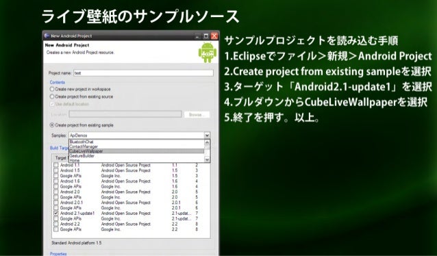Image resolution: width=437 pixels, height=256 pixels.
Task: Click 'Google Inc.' in the Google APIs 2.2 row
Action: 111,229
